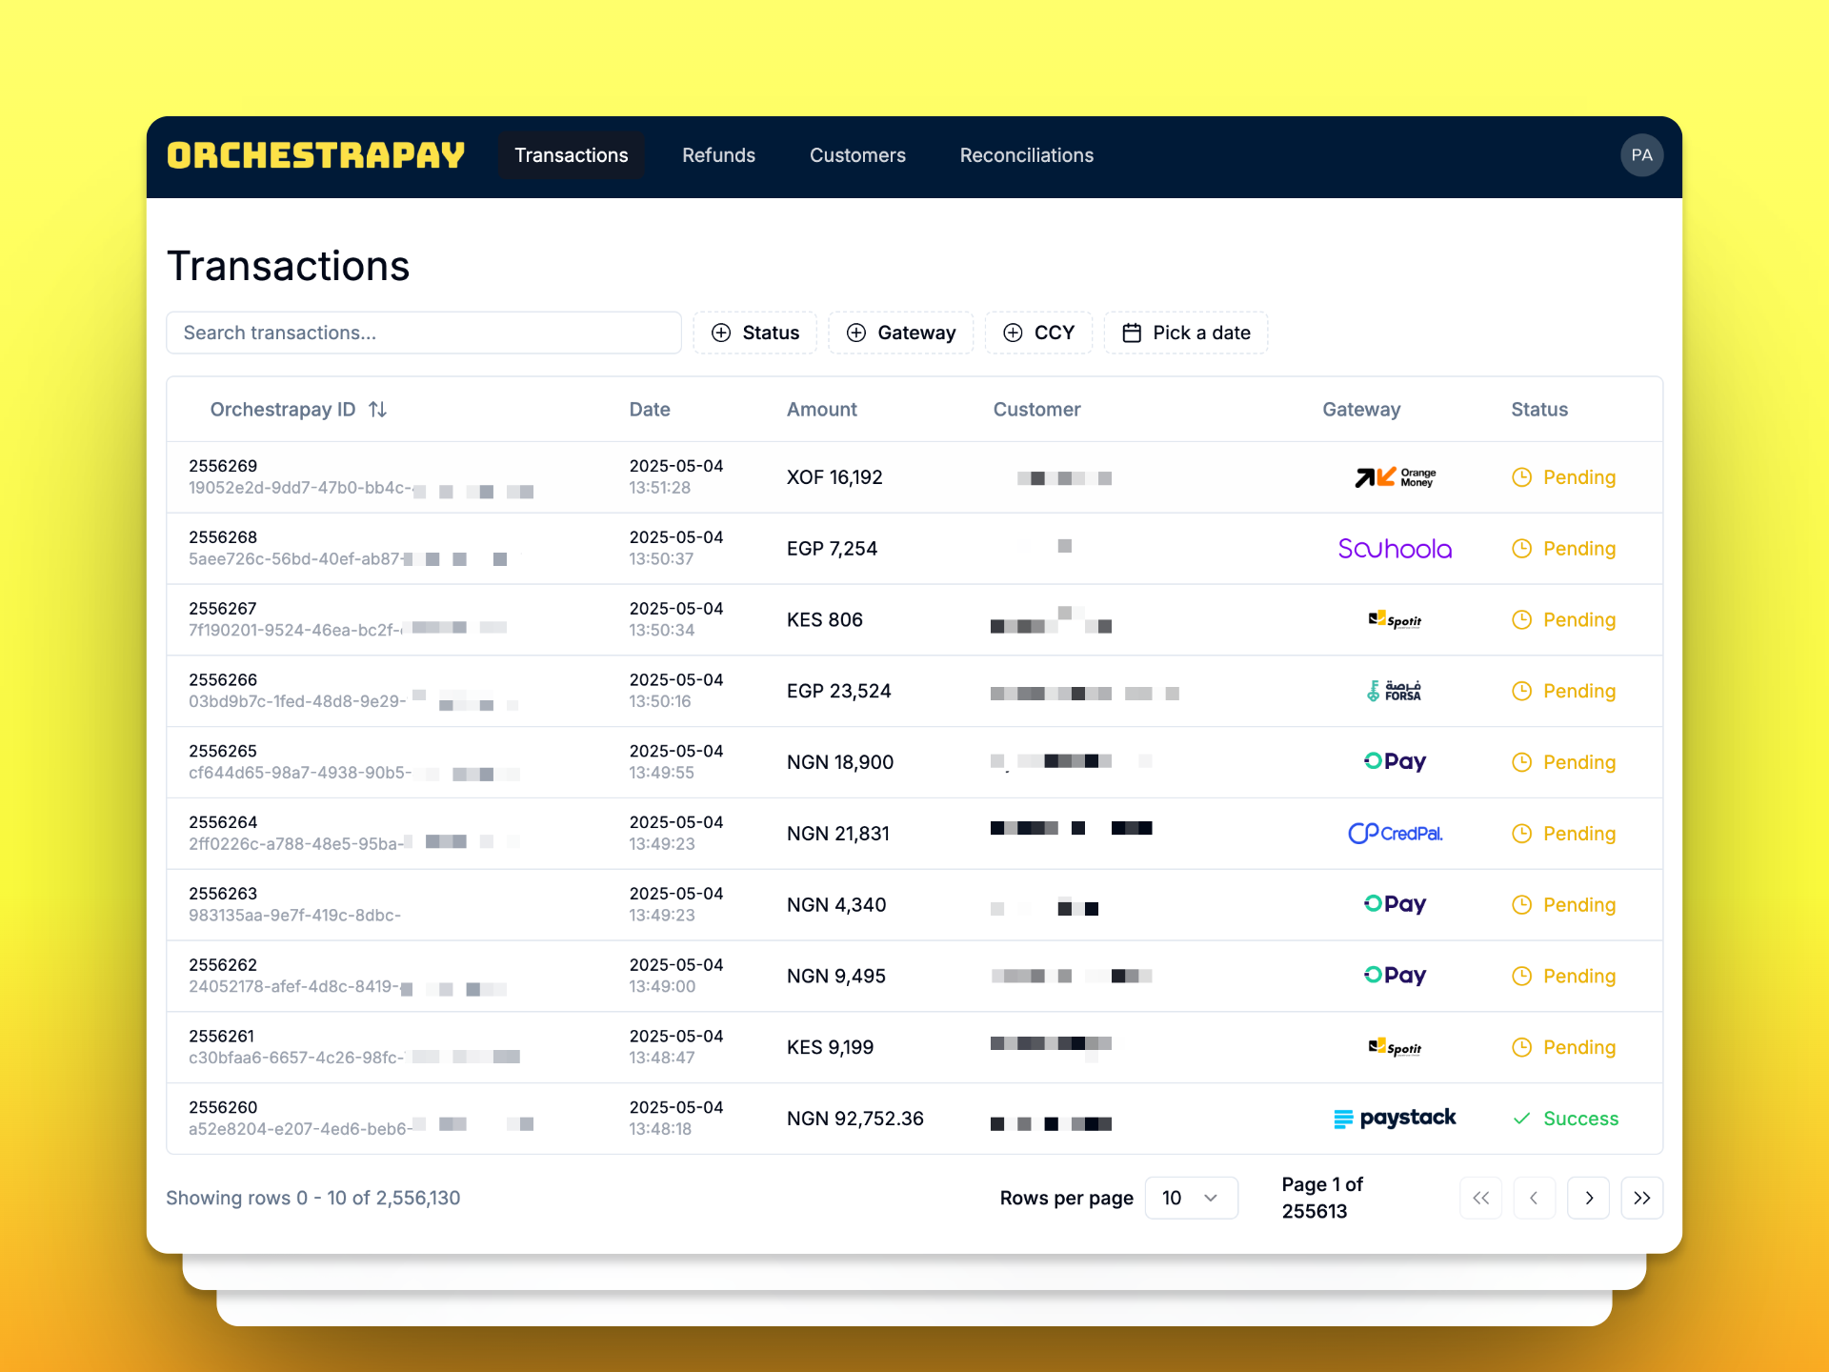Open the CCY currency filter
This screenshot has height=1372, width=1829.
(x=1038, y=333)
